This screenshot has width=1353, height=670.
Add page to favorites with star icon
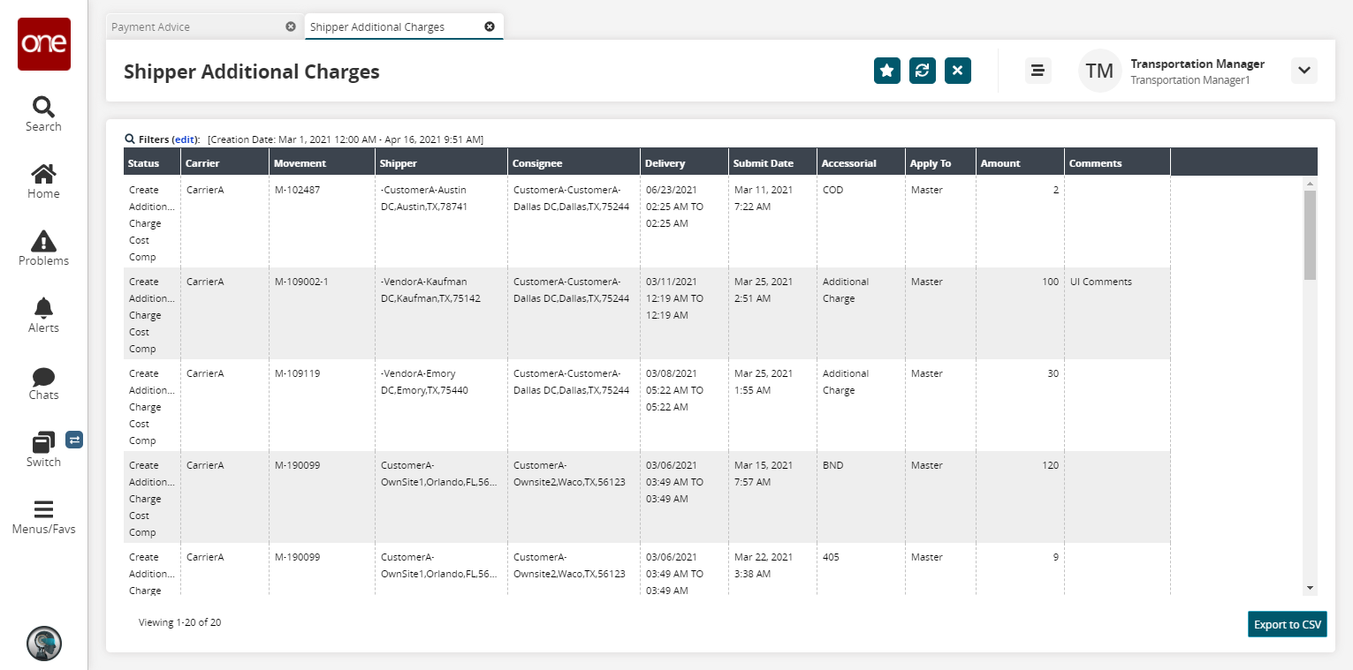(887, 71)
